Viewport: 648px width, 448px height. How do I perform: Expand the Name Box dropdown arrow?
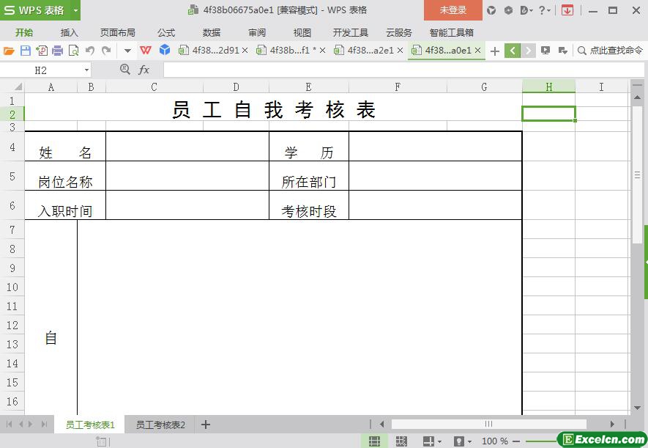pos(86,70)
